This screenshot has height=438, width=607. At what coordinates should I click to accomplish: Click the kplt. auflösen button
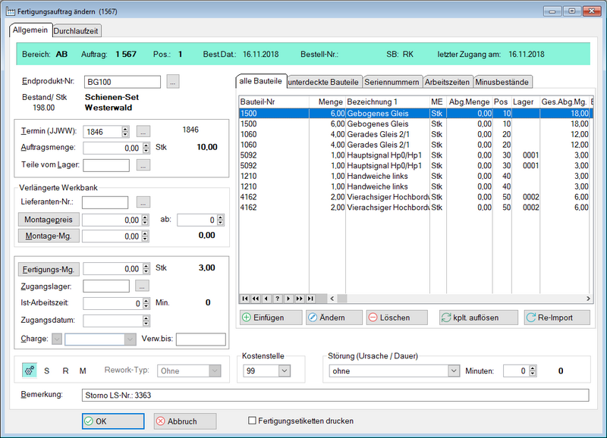click(x=479, y=318)
